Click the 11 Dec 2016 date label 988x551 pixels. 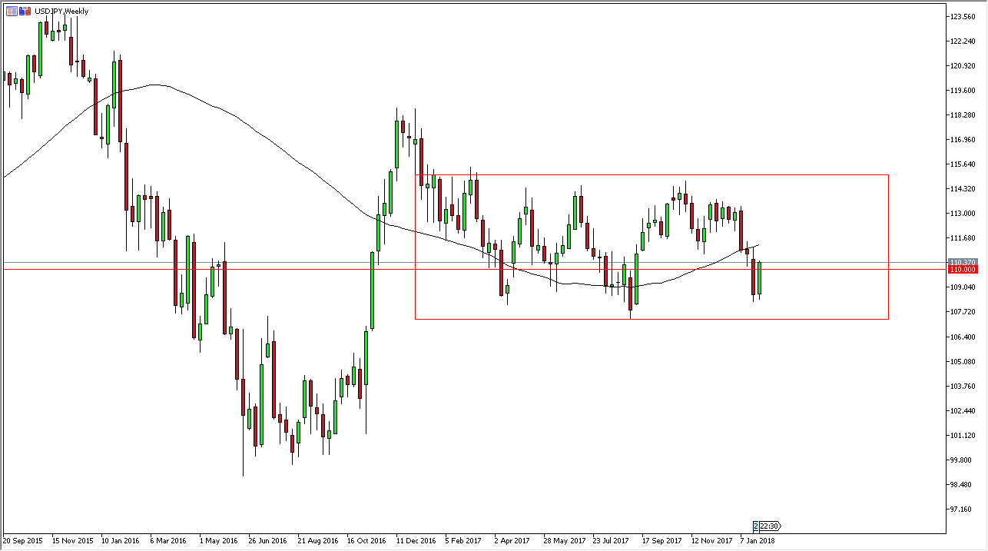pyautogui.click(x=417, y=541)
